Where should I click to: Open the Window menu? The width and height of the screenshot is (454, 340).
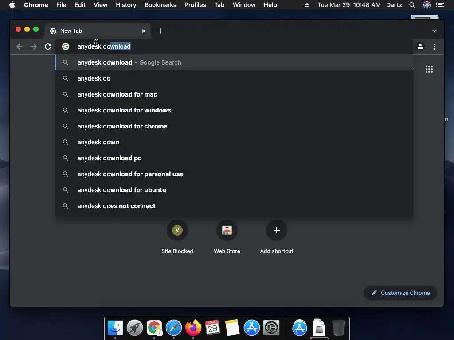pos(244,5)
